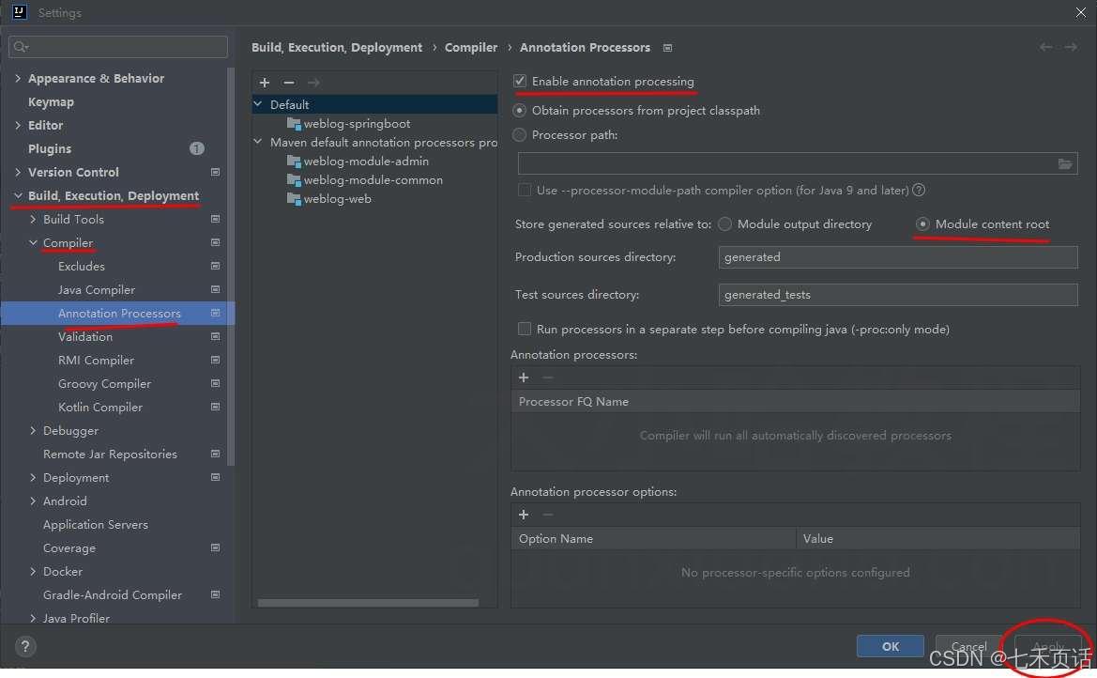Viewport: 1097px width, 678px height.
Task: Click the Production sources directory field
Action: [897, 257]
